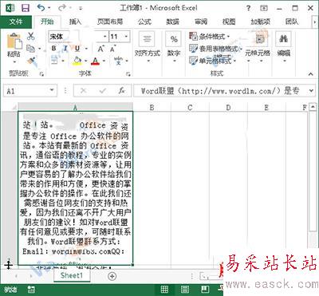The width and height of the screenshot is (319, 296).
Task: Open the File tab
Action: [x=16, y=22]
